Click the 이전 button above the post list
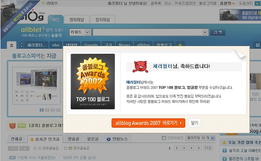The height and width of the screenshot is (161, 261). coord(13,148)
